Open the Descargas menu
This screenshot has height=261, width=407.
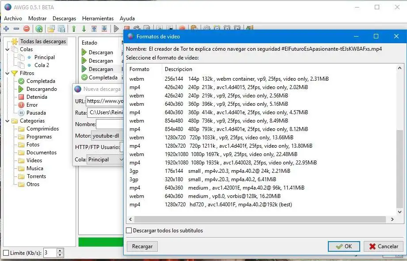point(64,19)
